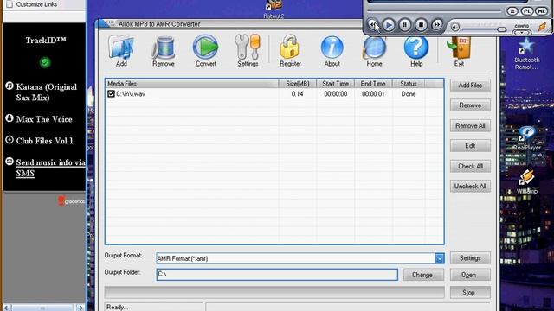Click the 00:00:01 end time cell
This screenshot has width=554, height=311.
pyautogui.click(x=373, y=94)
